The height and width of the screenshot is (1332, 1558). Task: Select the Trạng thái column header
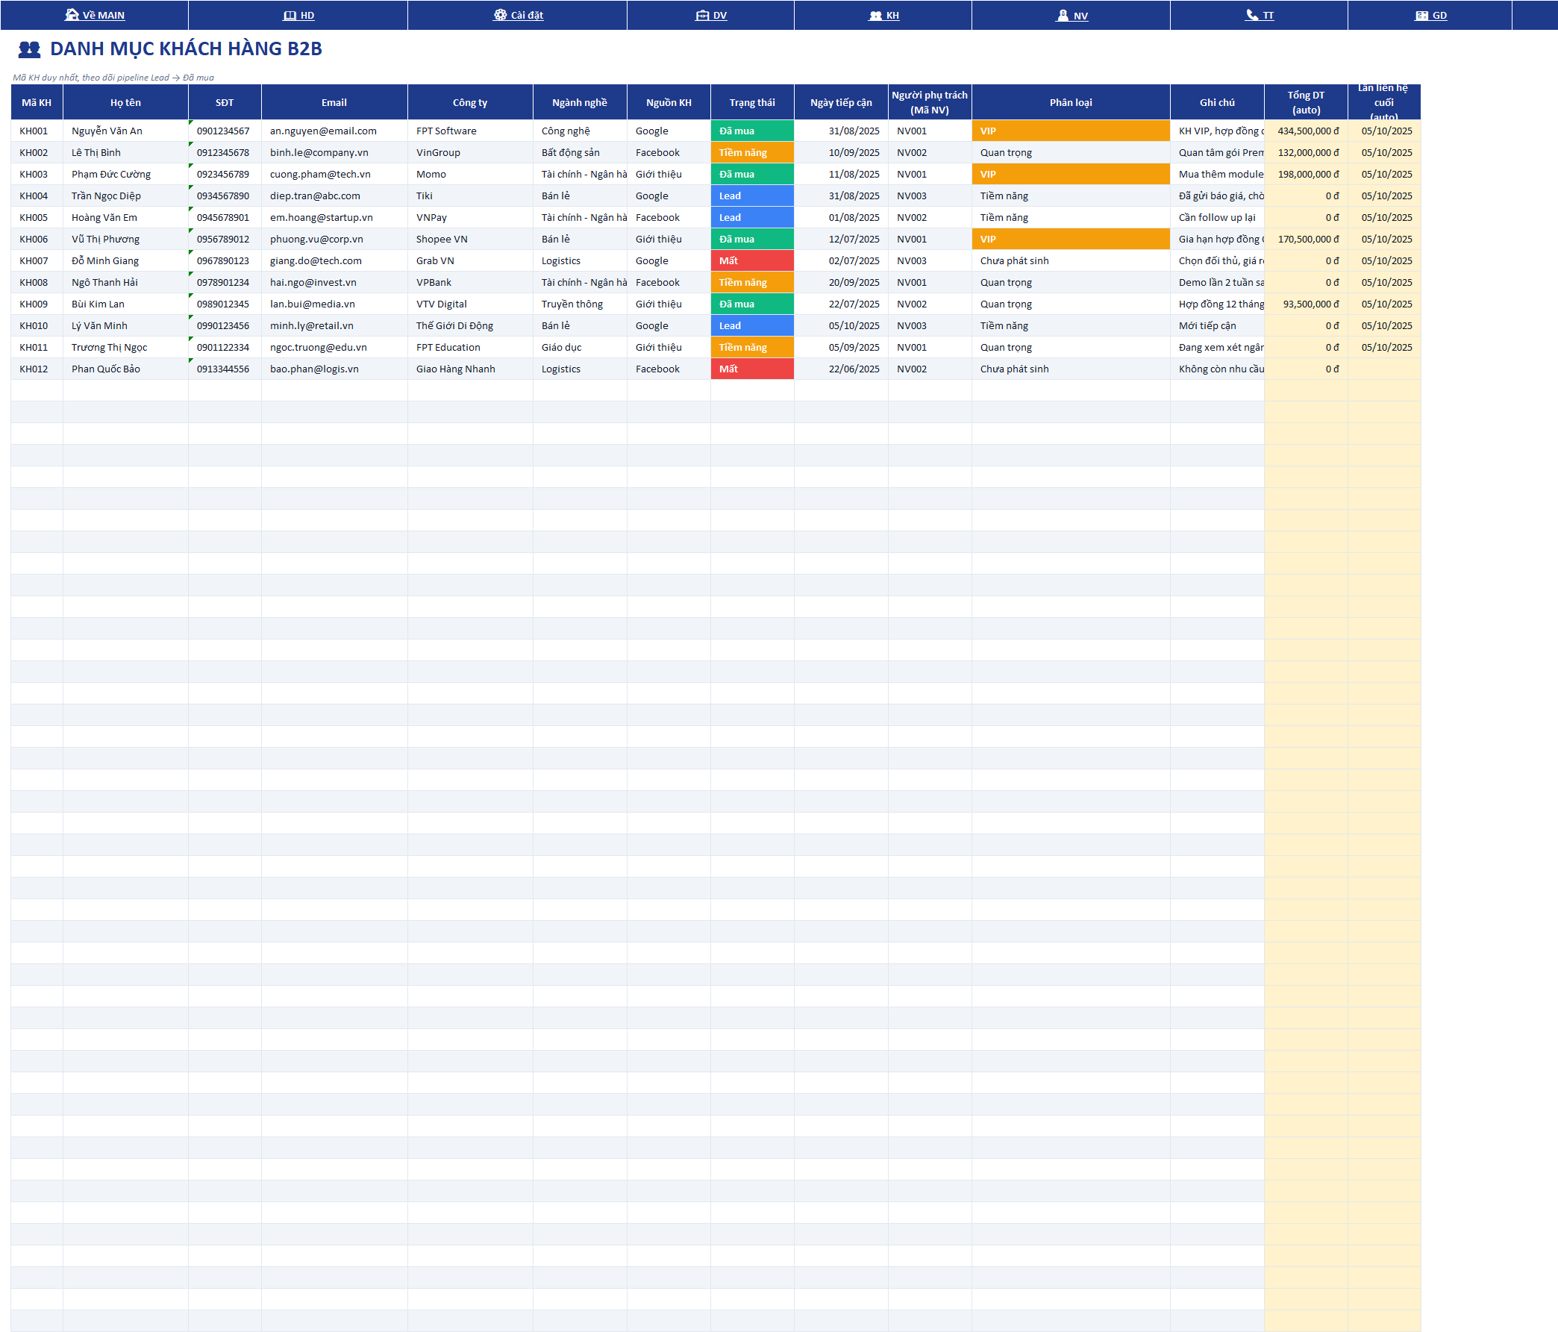click(x=752, y=102)
